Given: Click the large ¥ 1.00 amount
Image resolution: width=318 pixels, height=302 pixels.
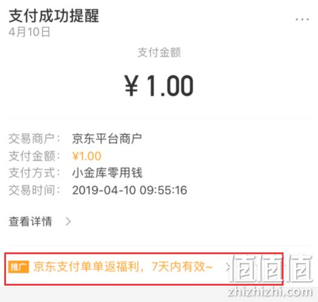Looking at the screenshot, I should click(159, 86).
